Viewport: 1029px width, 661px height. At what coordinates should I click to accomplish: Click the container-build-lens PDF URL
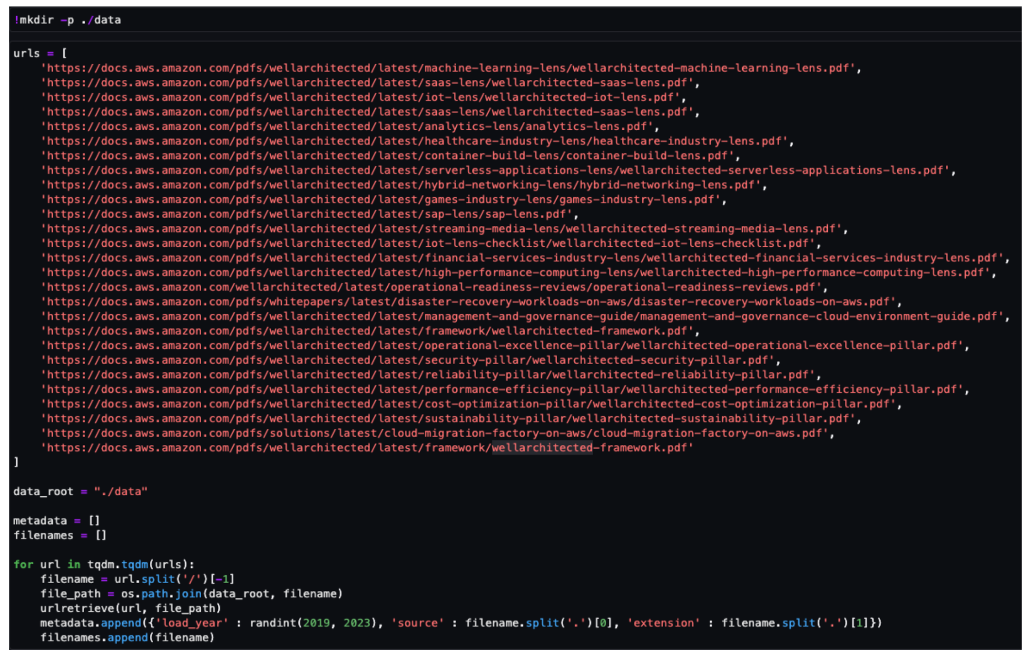coord(389,156)
